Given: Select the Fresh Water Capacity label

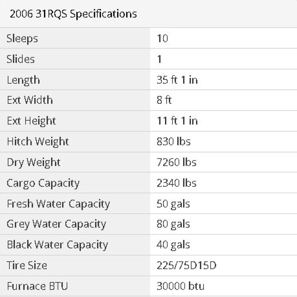Looking at the screenshot, I should 58,204.
